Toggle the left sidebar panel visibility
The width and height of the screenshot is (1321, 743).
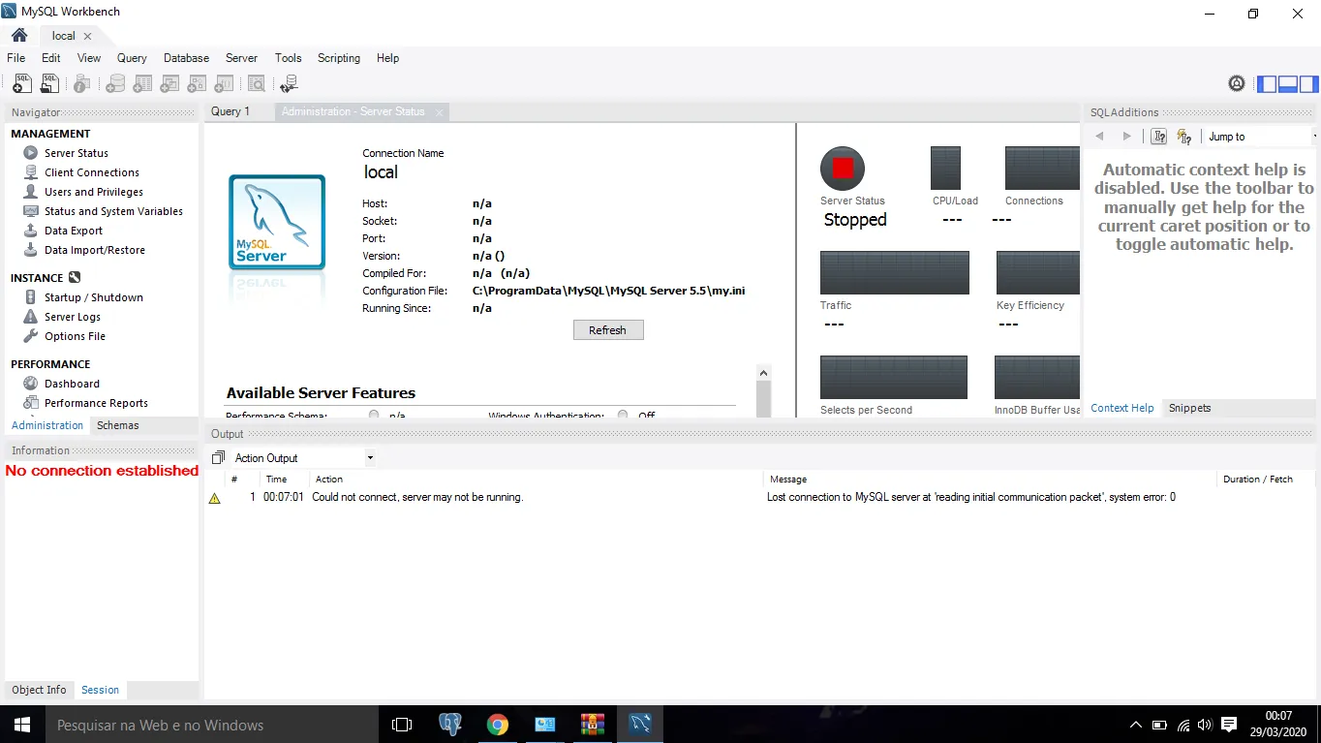point(1267,84)
